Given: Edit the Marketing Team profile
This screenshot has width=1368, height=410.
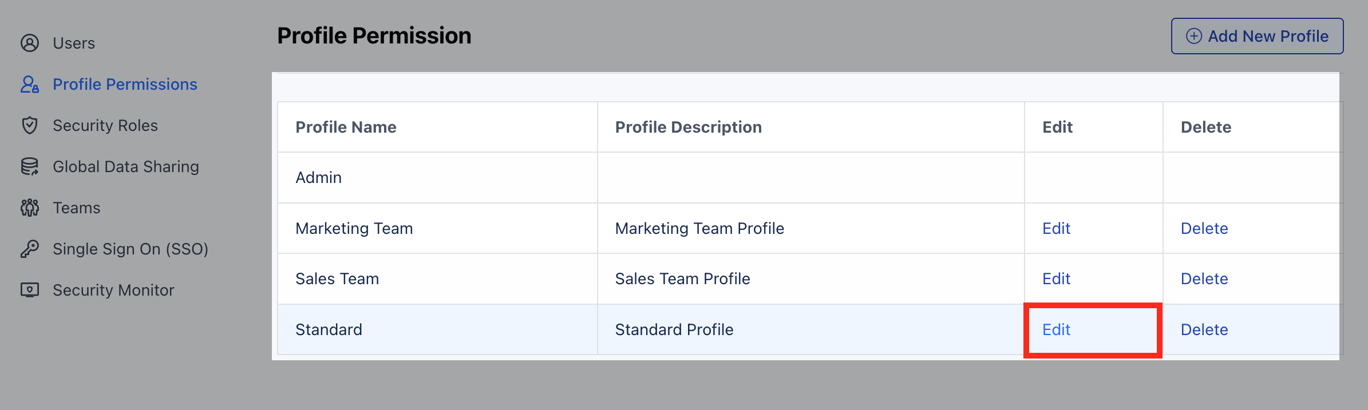Looking at the screenshot, I should coord(1056,228).
